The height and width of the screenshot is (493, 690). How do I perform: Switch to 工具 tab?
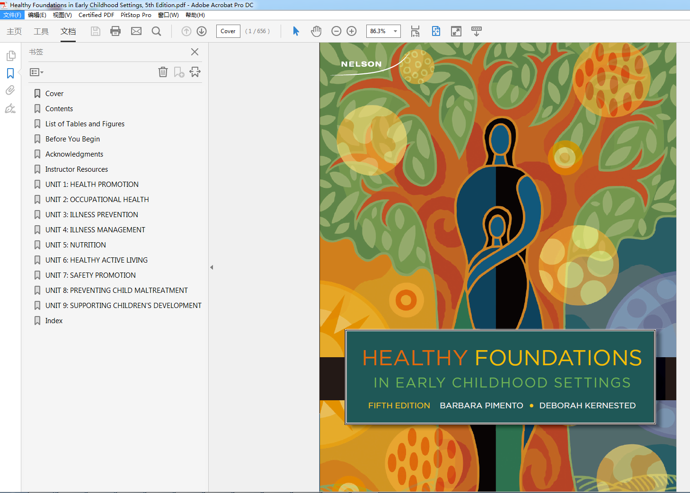[41, 31]
